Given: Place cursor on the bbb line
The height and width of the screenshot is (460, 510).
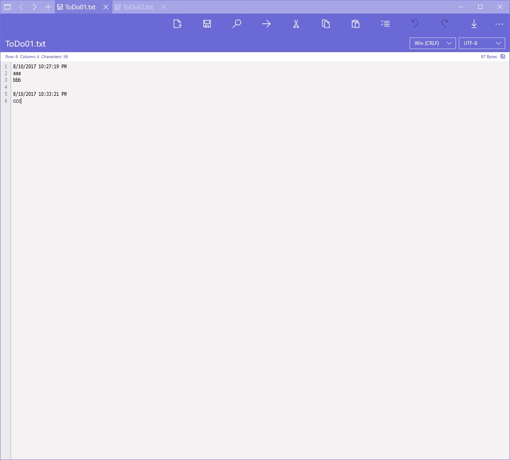Looking at the screenshot, I should 17,80.
